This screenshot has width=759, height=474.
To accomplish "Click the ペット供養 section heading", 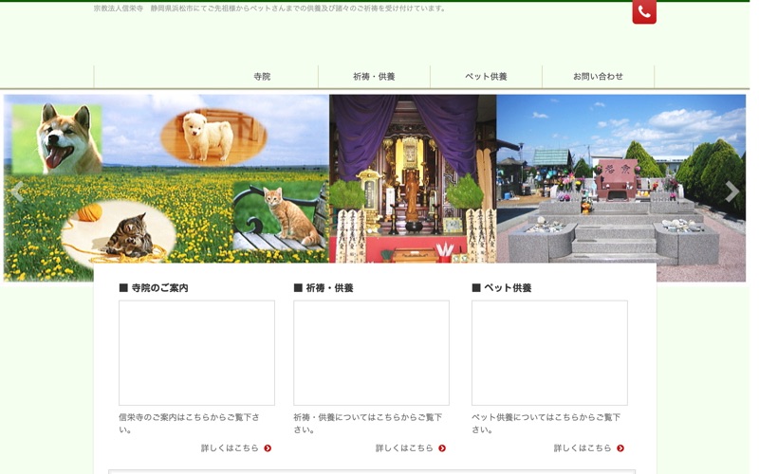I will (502, 288).
